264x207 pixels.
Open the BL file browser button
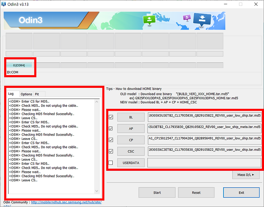[x=131, y=117]
